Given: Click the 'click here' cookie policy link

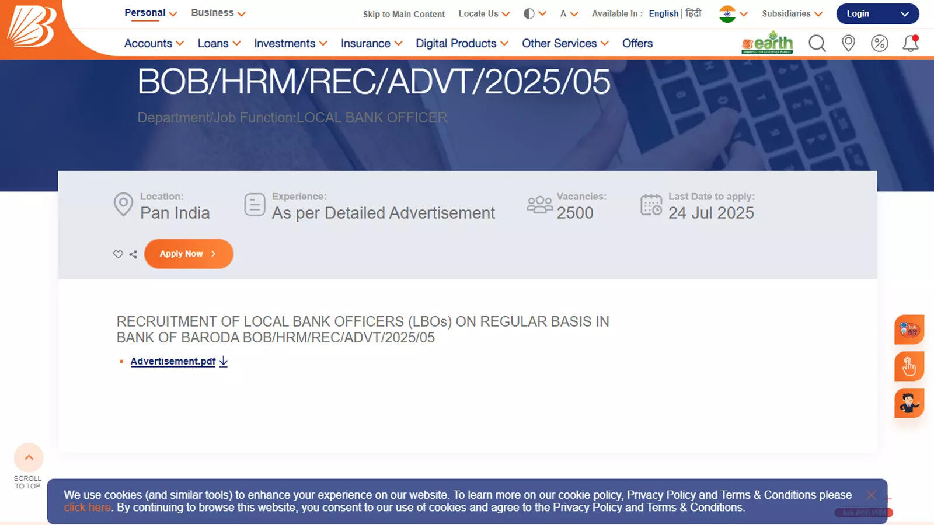Looking at the screenshot, I should [x=88, y=508].
